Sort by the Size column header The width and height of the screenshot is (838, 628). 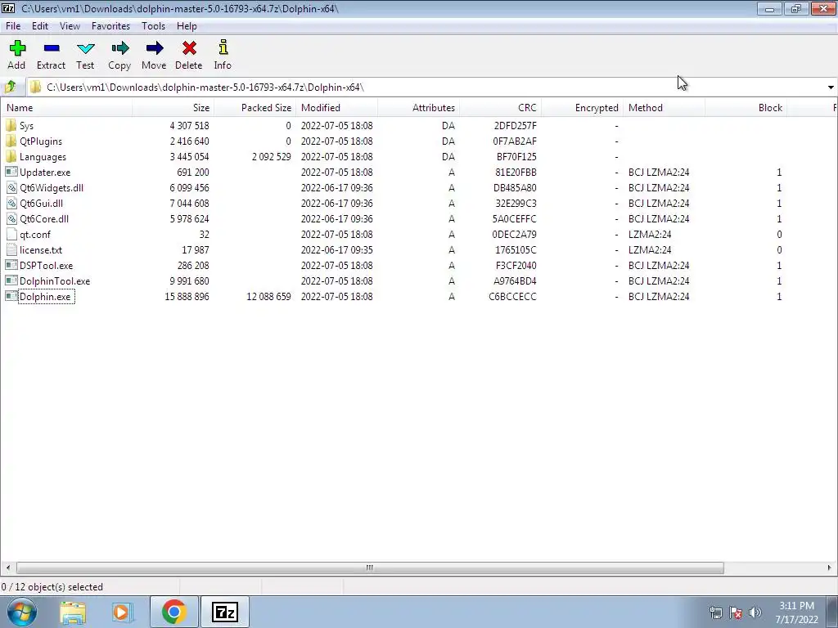pyautogui.click(x=173, y=107)
